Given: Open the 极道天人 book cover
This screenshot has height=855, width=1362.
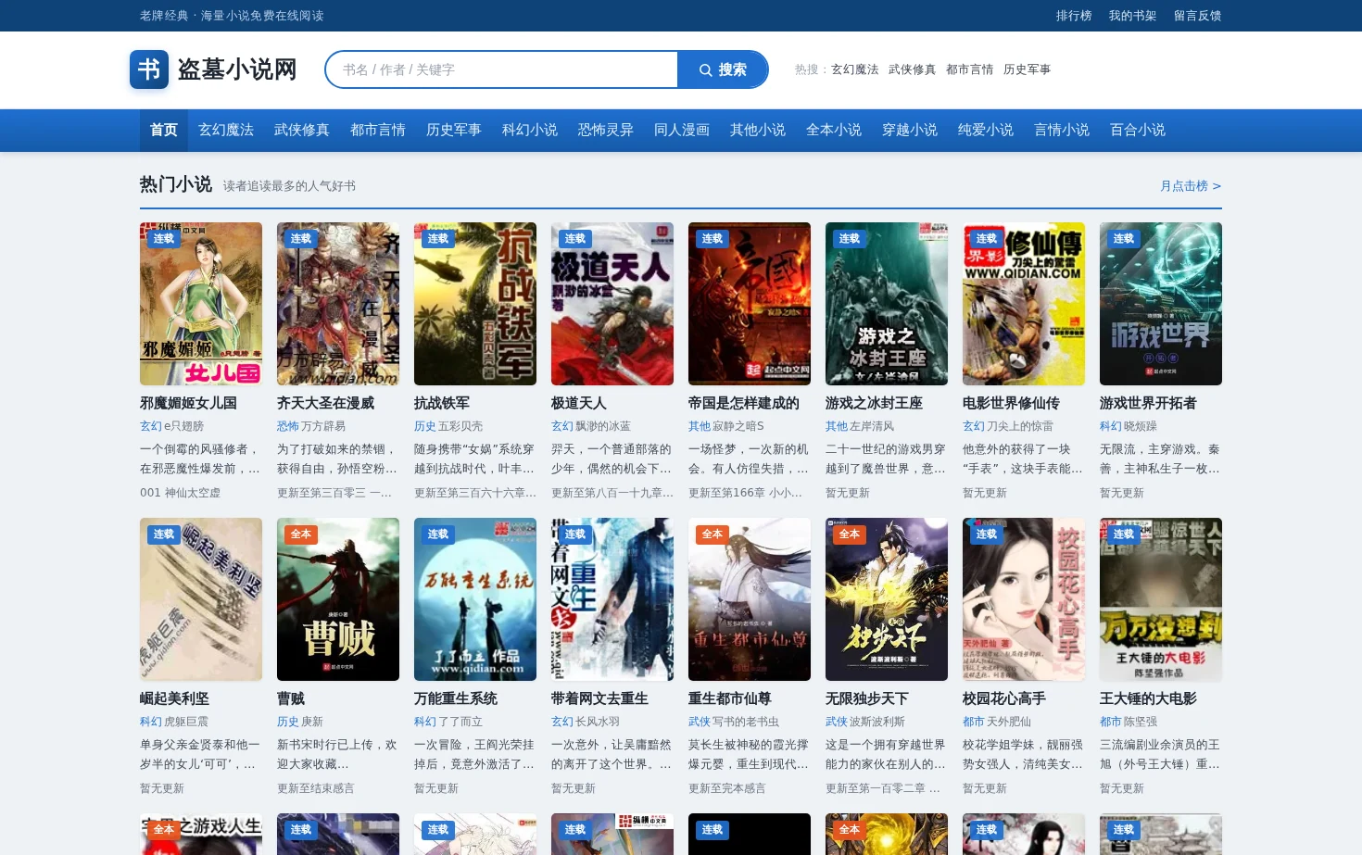Looking at the screenshot, I should click(612, 304).
